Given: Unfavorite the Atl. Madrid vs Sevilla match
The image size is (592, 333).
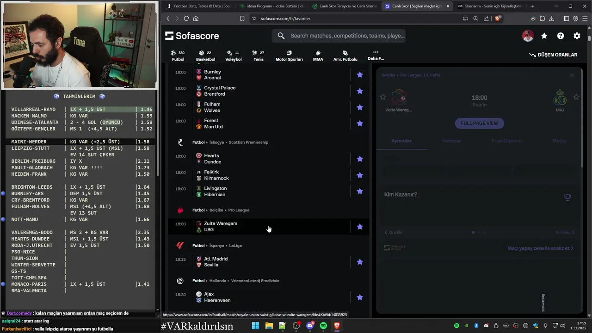Looking at the screenshot, I should coord(360,262).
